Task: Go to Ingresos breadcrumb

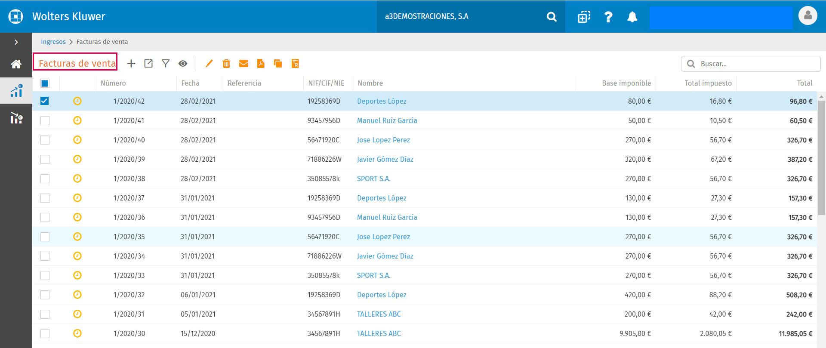Action: point(53,42)
